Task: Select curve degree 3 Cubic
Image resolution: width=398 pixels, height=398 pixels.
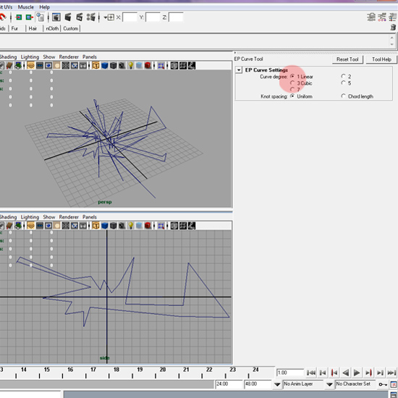Action: coord(292,83)
